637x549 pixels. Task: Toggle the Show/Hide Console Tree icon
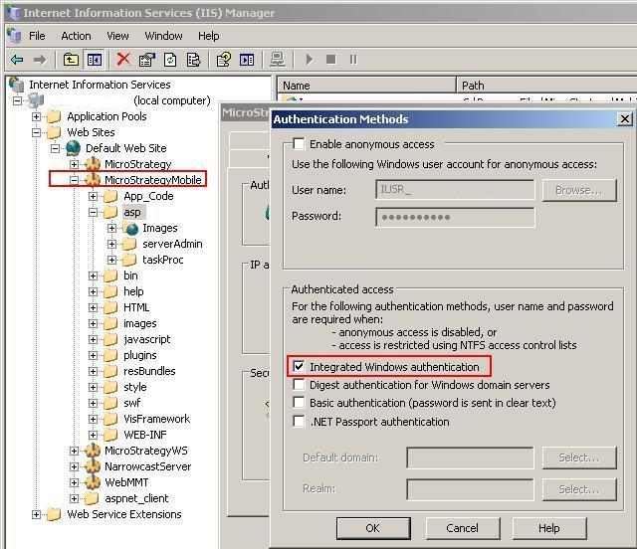(x=94, y=60)
